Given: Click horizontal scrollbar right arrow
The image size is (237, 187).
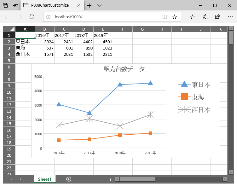Looking at the screenshot, I should (225, 179).
